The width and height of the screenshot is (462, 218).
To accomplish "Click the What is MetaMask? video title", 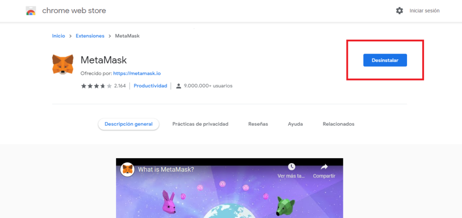I will 166,169.
